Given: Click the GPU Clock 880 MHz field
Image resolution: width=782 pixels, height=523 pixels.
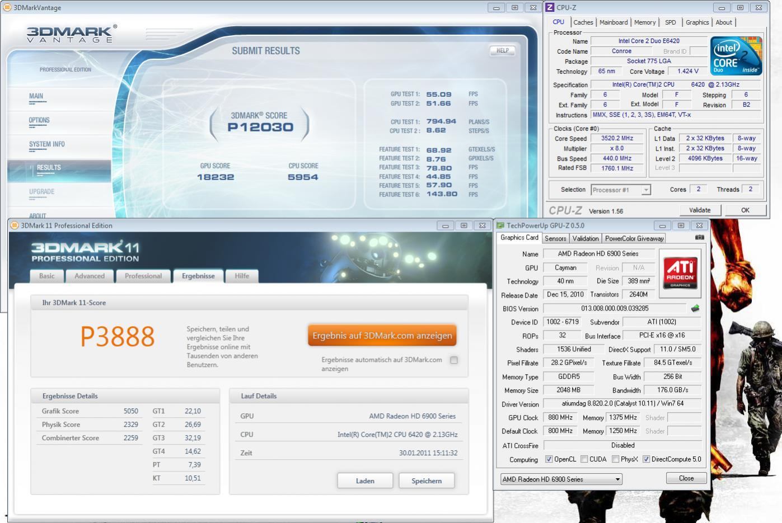Looking at the screenshot, I should click(560, 417).
